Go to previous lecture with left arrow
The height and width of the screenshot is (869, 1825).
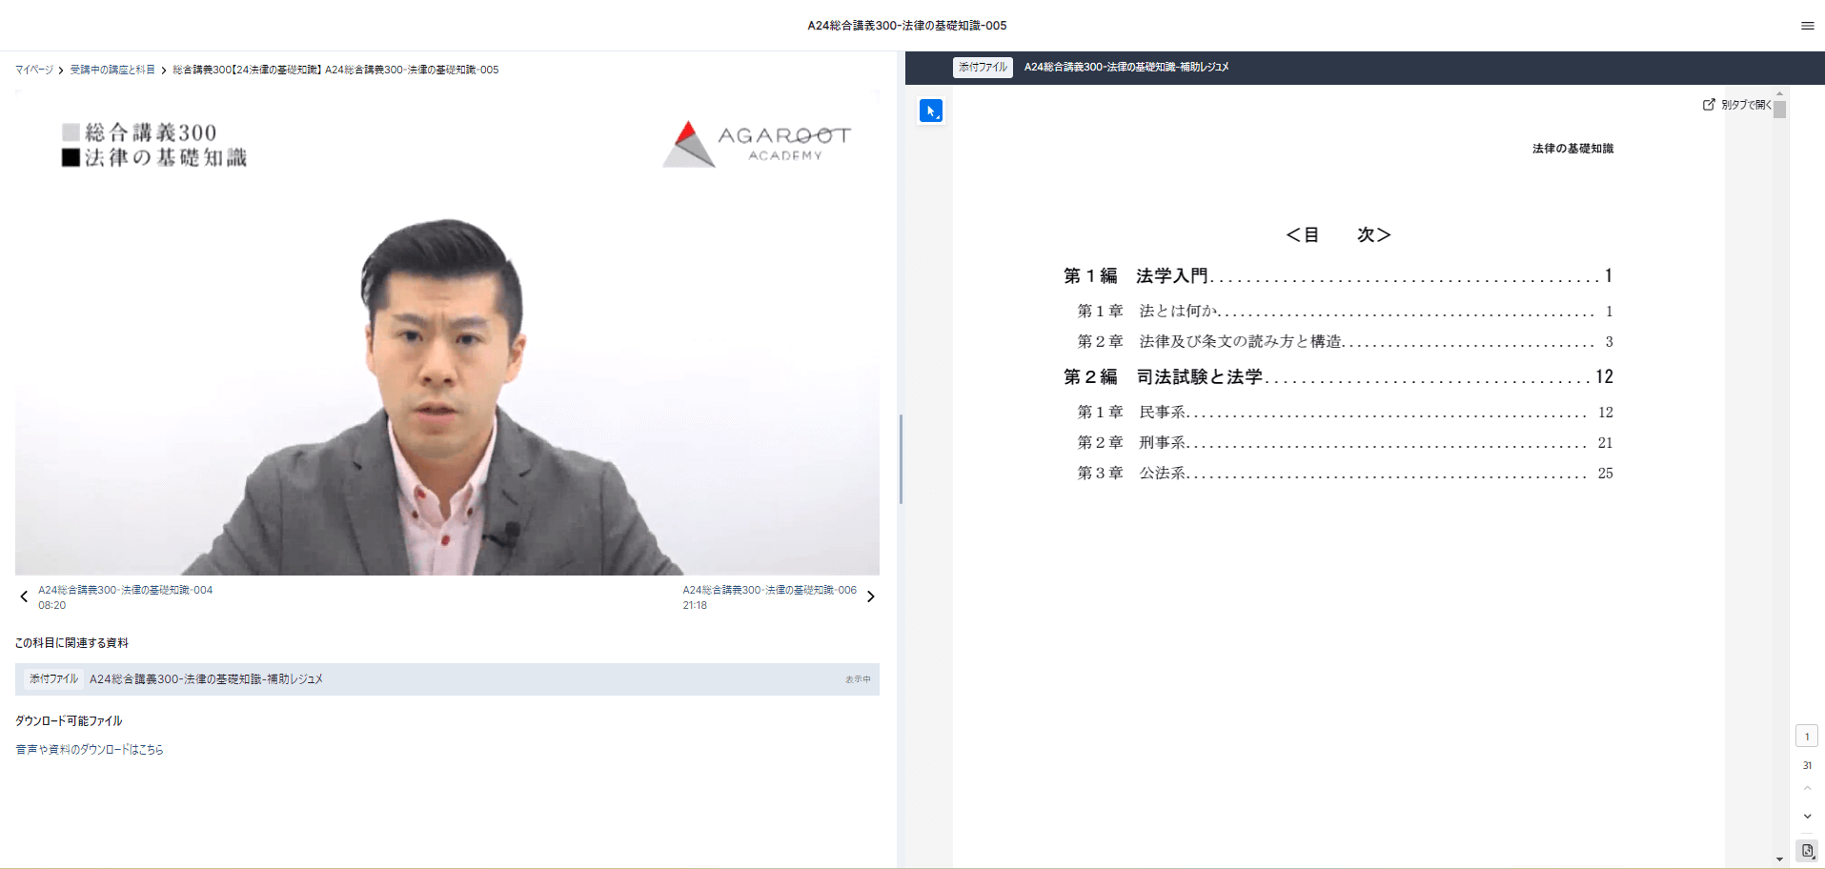(x=24, y=597)
